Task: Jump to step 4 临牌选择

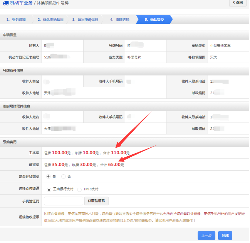Action: (x=120, y=20)
